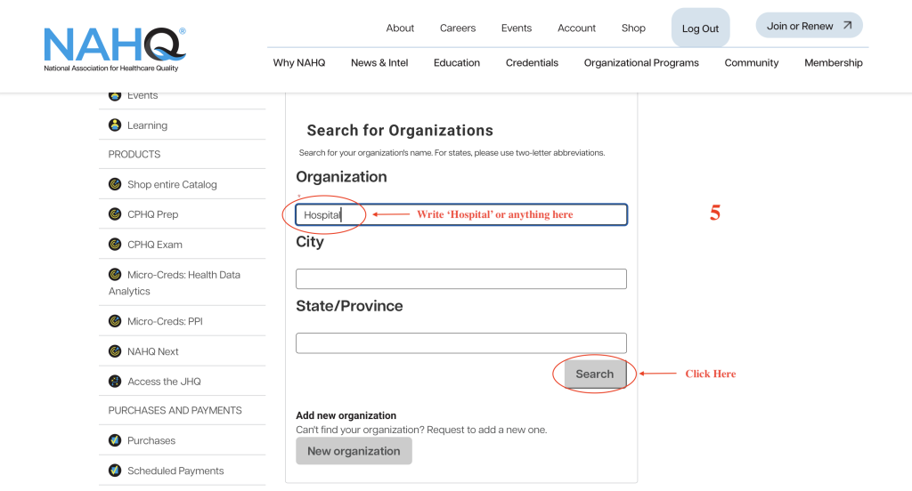Click the Learning sidebar icon
The image size is (912, 491).
pos(115,125)
